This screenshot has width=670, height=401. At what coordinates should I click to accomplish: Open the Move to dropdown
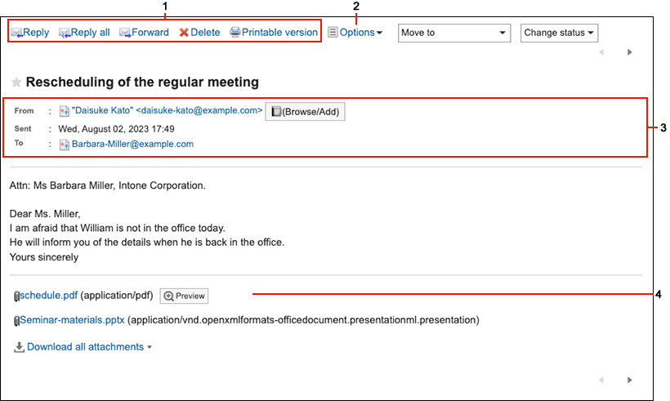454,33
